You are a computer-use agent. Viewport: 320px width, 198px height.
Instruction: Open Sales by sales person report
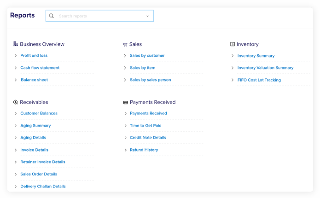click(151, 80)
